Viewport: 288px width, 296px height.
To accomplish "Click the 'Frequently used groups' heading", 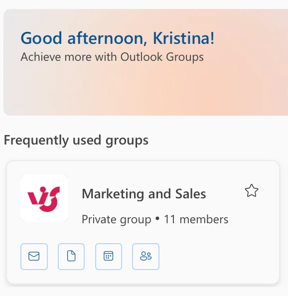I will (76, 141).
